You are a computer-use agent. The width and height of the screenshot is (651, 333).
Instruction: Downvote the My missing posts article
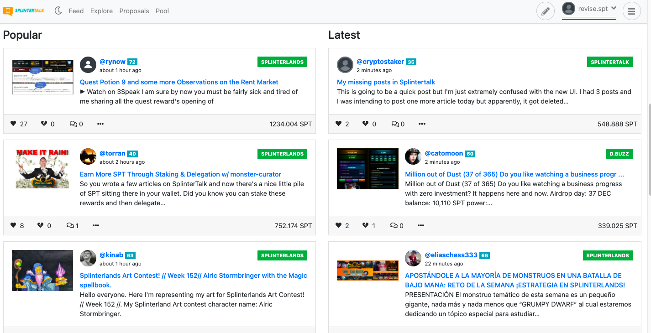point(365,124)
